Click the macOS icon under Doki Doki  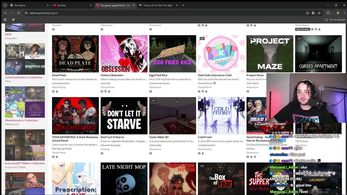[x=206, y=91]
